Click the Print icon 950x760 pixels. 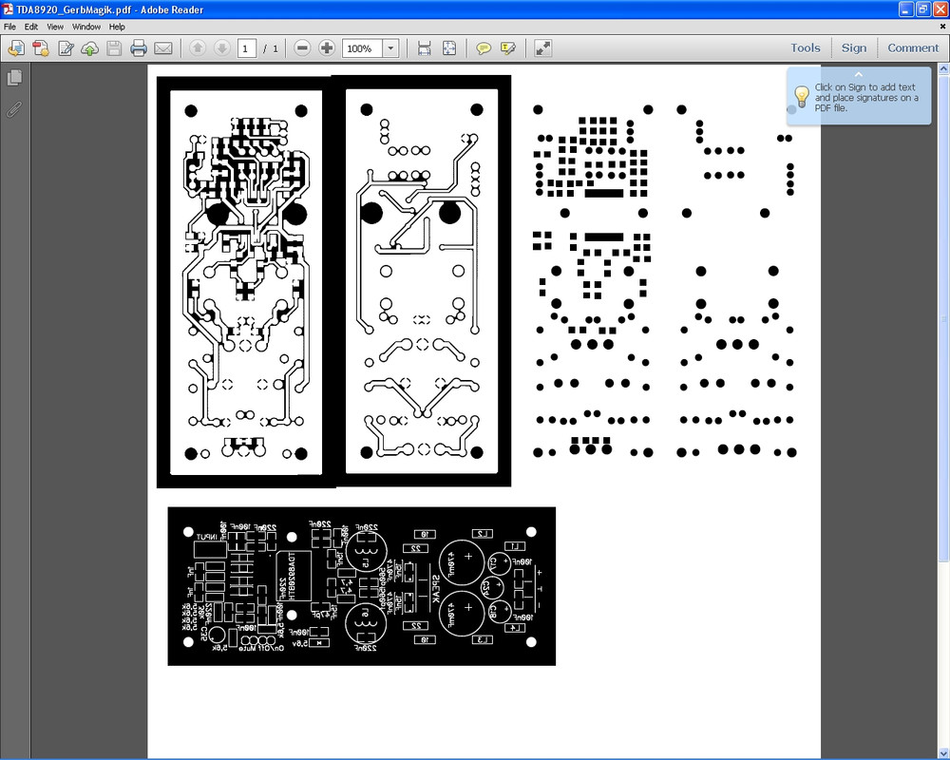click(139, 47)
